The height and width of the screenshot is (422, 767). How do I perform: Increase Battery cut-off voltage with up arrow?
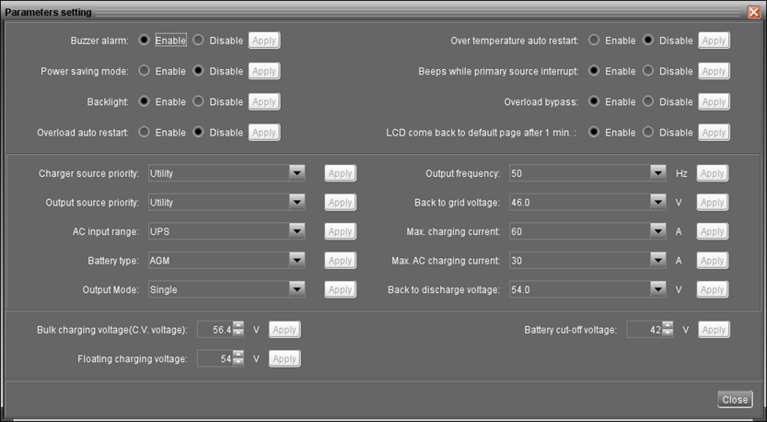tap(668, 325)
